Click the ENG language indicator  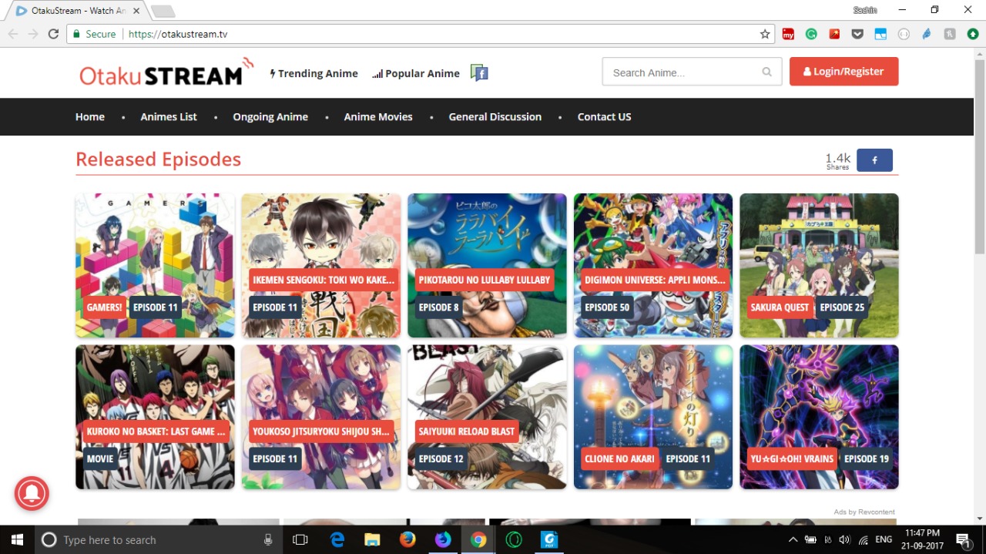884,539
